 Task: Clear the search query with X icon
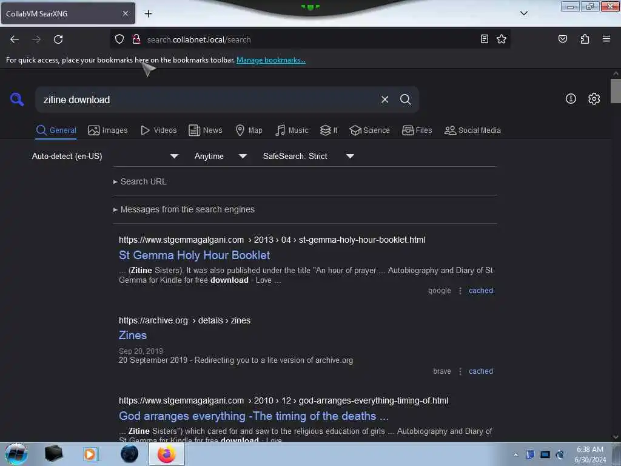point(384,100)
